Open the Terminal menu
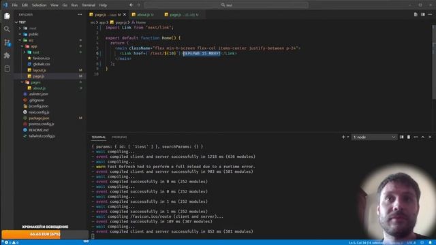Screen dimensions: 436x245 click(89, 5)
